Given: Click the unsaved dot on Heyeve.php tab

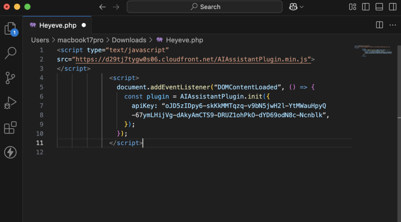Looking at the screenshot, I should click(84, 25).
